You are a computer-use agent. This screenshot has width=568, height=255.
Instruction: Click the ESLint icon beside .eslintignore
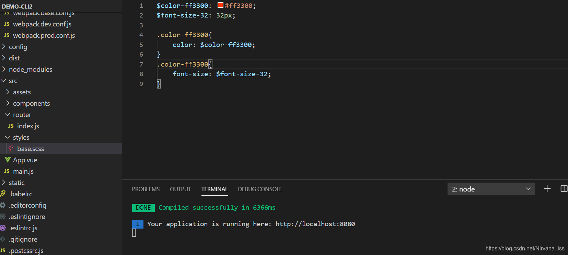point(3,217)
